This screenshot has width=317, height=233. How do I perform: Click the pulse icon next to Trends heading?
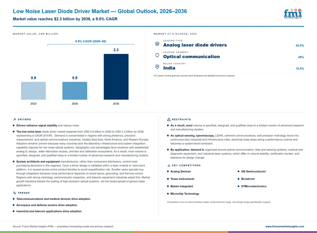tap(14, 193)
